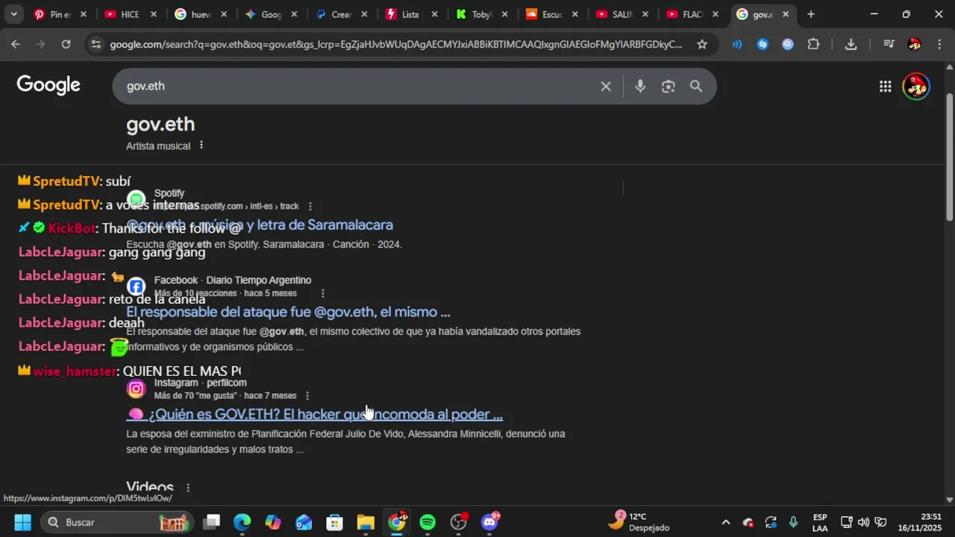Click the Chrome address bar
955x537 pixels.
click(395, 44)
